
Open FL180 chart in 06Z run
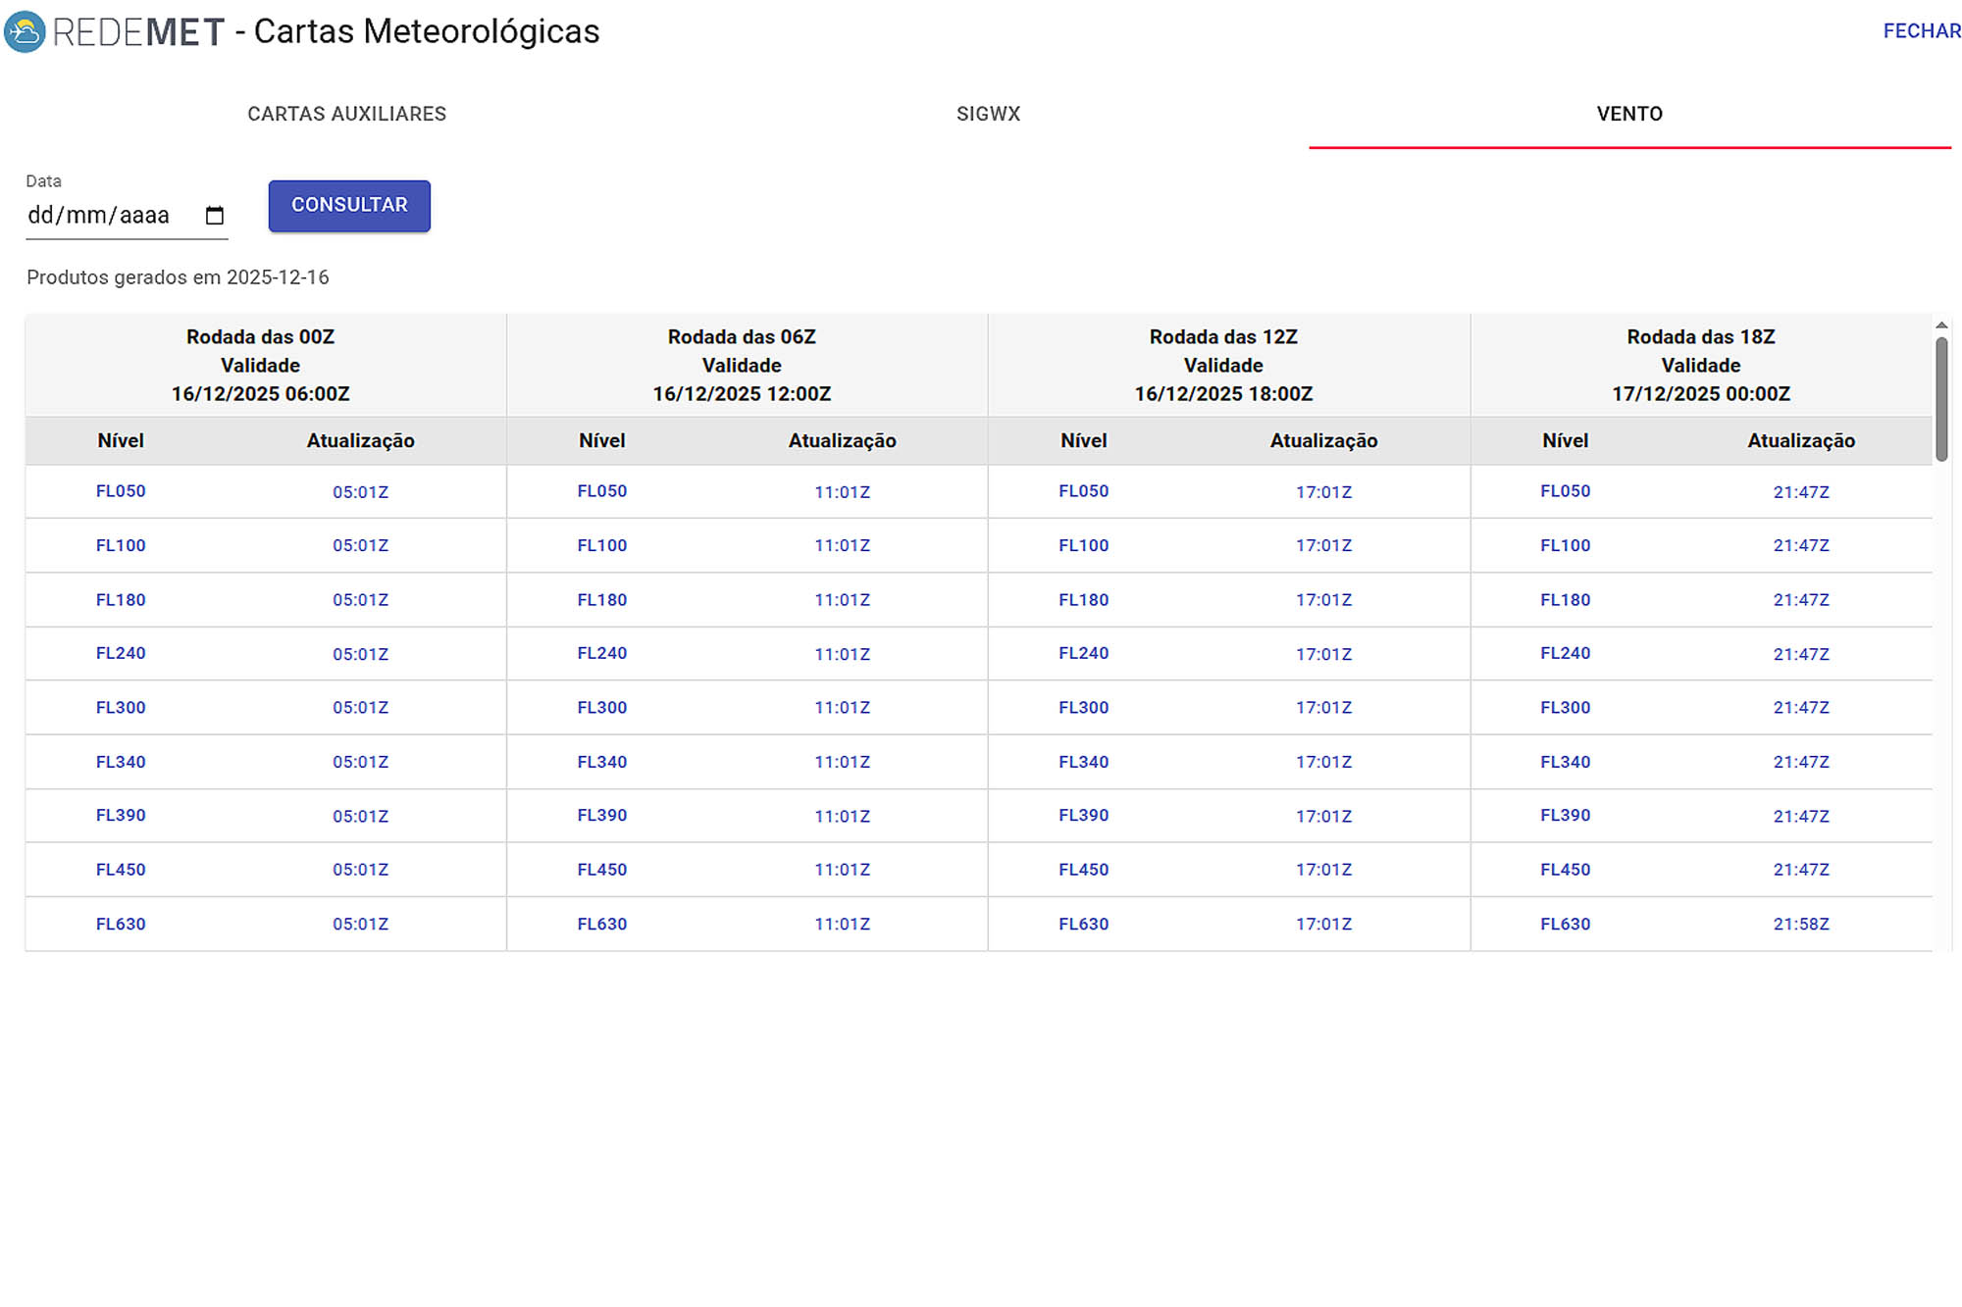pyautogui.click(x=601, y=600)
